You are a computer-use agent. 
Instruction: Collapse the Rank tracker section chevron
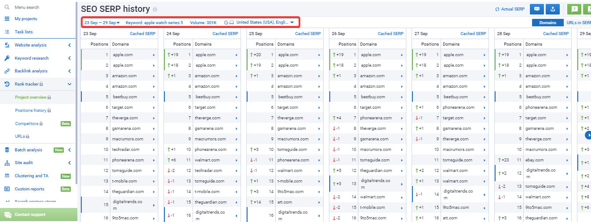(69, 84)
